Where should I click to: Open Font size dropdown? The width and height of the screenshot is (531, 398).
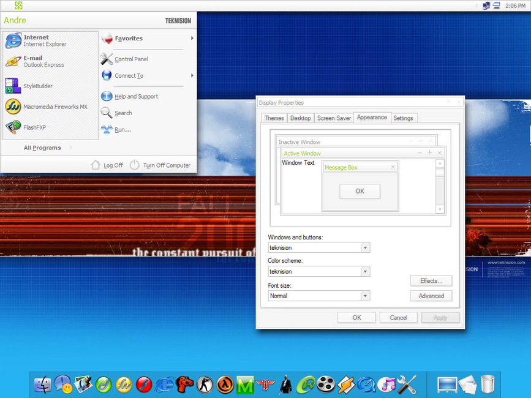coord(365,296)
